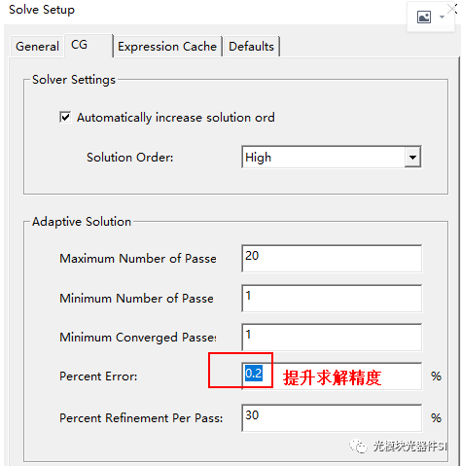Click the Solution Order label text
The height and width of the screenshot is (466, 461).
click(x=130, y=158)
